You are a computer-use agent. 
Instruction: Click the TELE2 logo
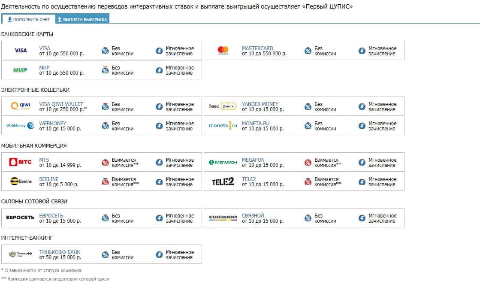(x=223, y=181)
